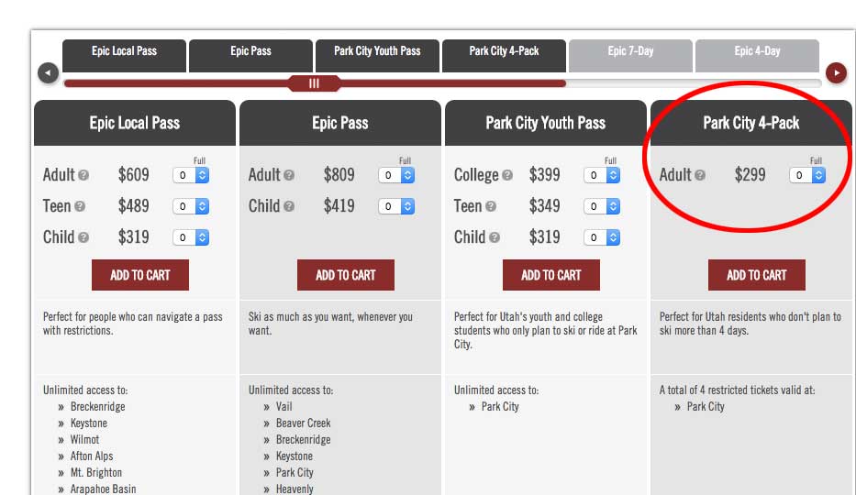Screen dimensions: 856x495
Task: Click help icon next to Epic Pass Child
Action: point(289,206)
